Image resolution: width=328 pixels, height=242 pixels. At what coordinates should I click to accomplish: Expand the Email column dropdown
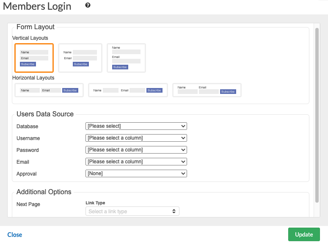click(136, 162)
